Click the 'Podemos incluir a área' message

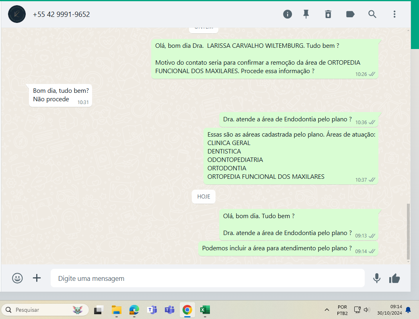288,249
